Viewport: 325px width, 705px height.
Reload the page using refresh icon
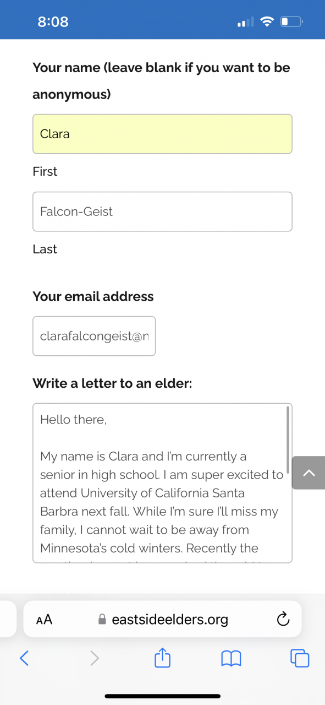click(x=283, y=619)
